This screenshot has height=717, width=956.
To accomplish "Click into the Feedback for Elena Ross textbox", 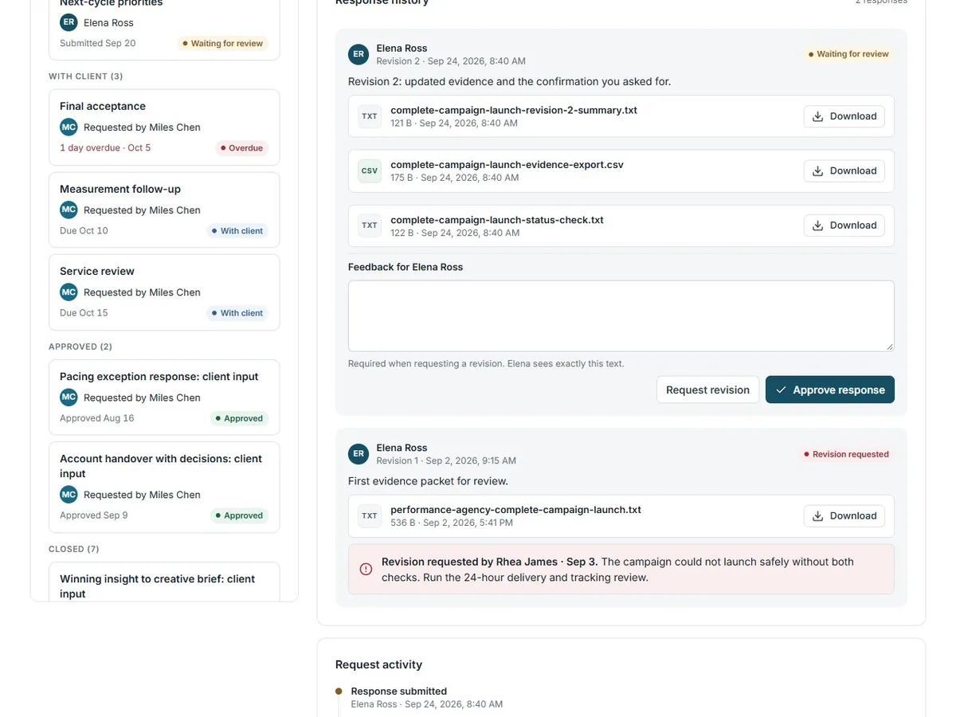I will click(621, 316).
